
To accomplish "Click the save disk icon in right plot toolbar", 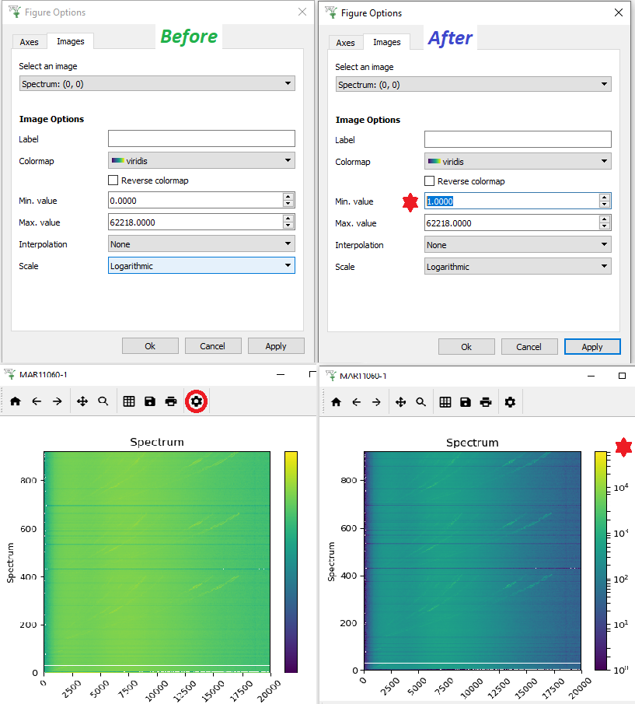I will pyautogui.click(x=466, y=402).
